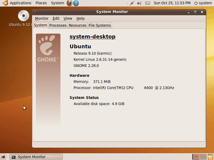Switch to the Processes tab
Image resolution: width=214 pixels, height=160 pixels.
tap(58, 25)
